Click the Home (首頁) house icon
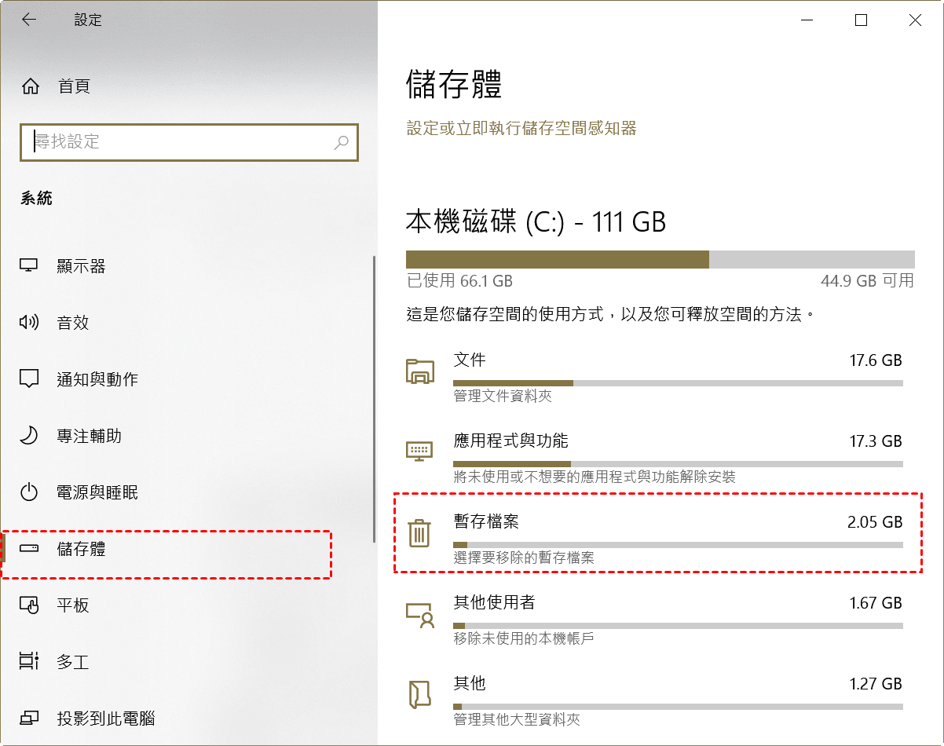The height and width of the screenshot is (746, 944). (x=30, y=86)
